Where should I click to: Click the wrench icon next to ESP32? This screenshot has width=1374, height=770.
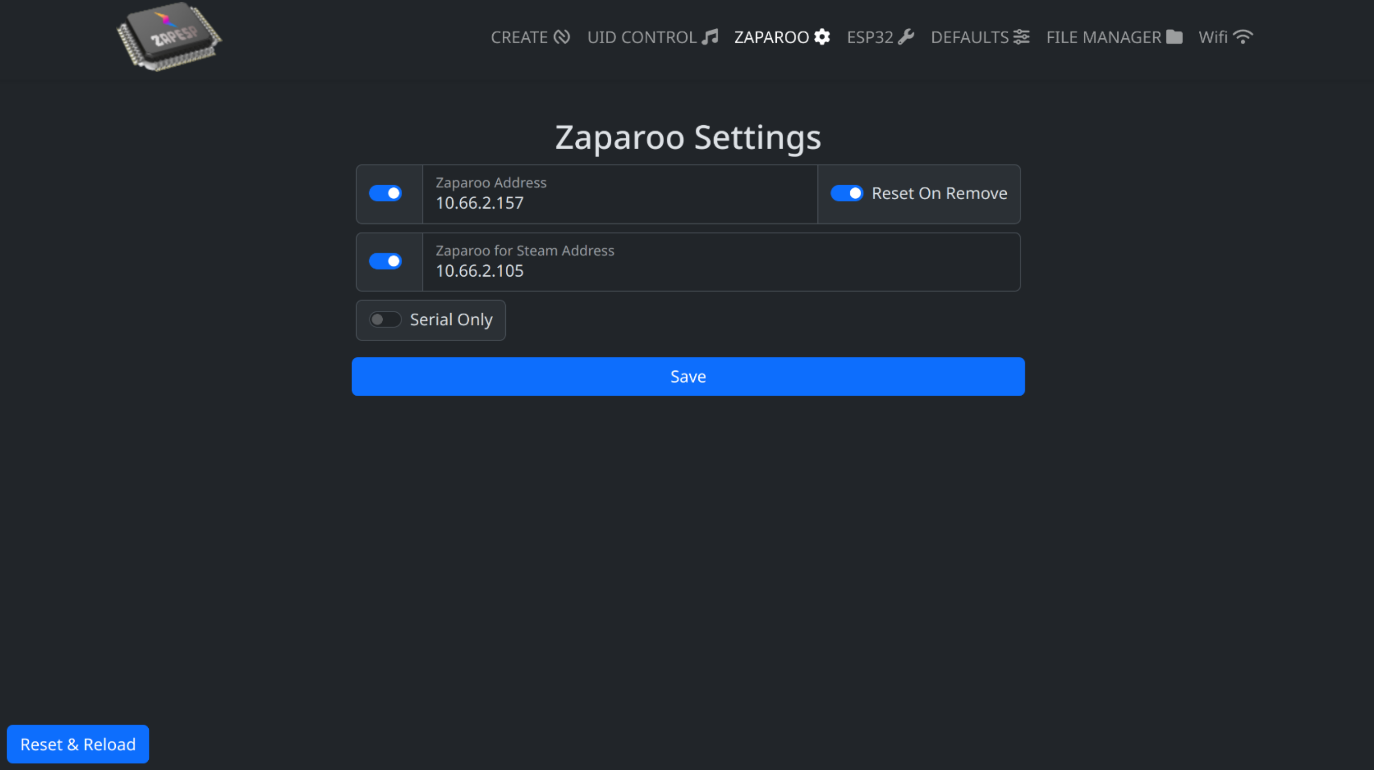(x=906, y=37)
